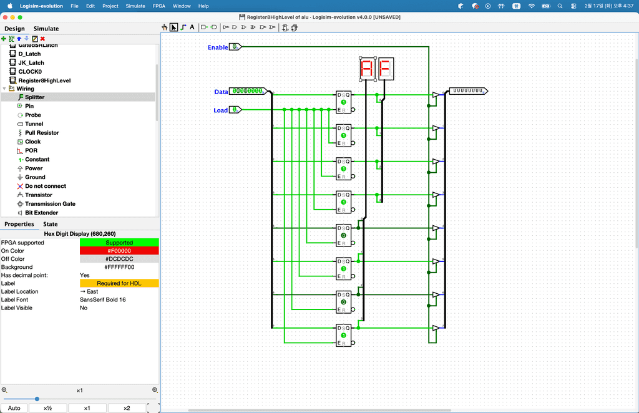The image size is (639, 413).
Task: Toggle the Enable input pin value
Action: pos(234,47)
